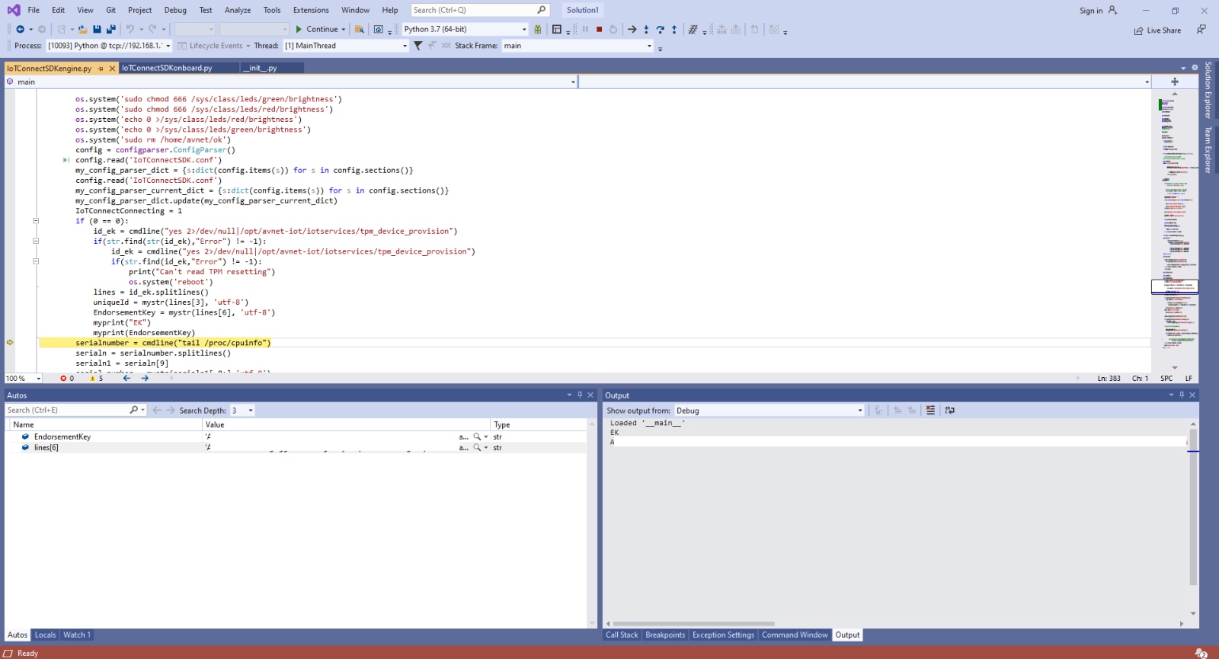The image size is (1219, 659).
Task: Collapse the first str.find if block
Action: (x=36, y=241)
